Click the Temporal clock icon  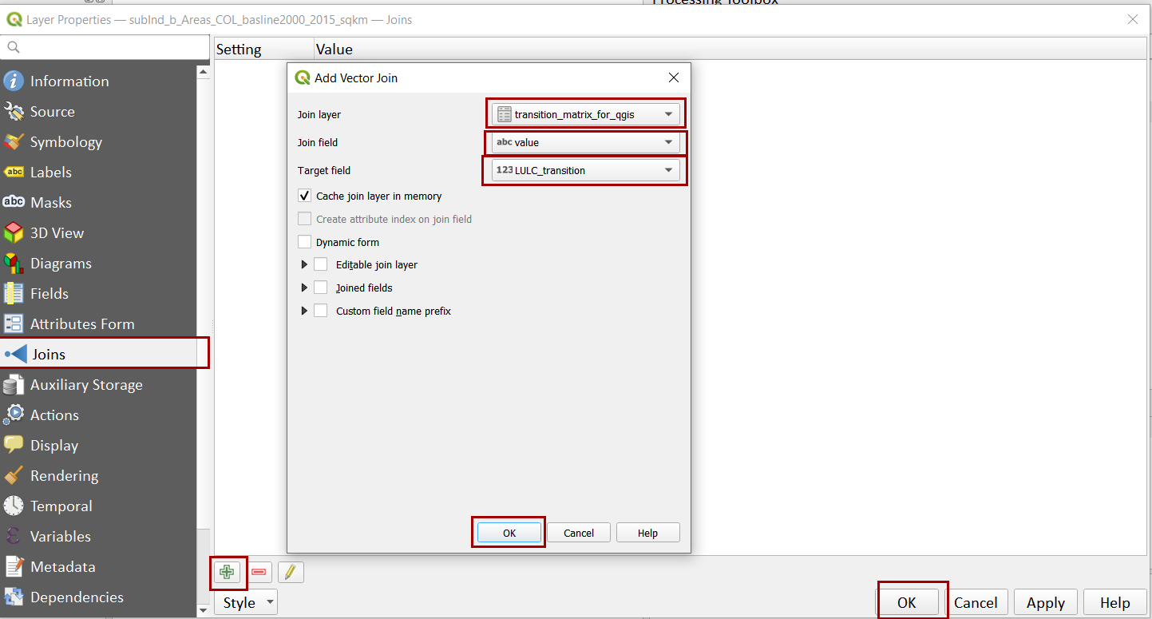pyautogui.click(x=14, y=506)
